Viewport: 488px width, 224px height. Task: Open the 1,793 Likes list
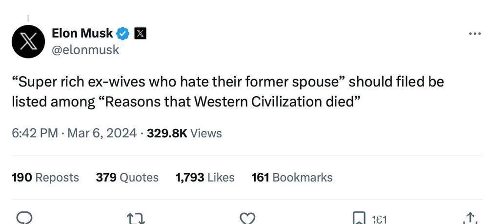[x=204, y=178]
